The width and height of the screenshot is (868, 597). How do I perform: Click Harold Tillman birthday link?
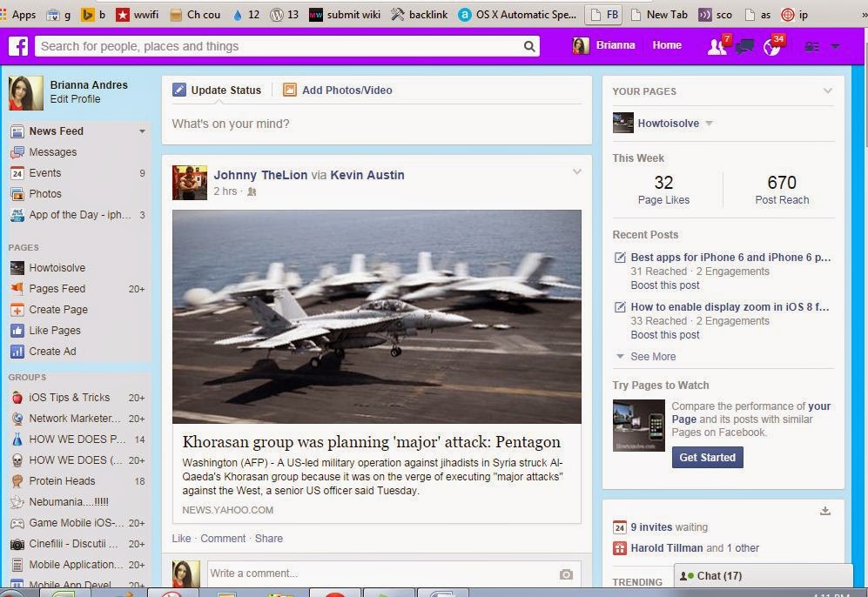coord(667,548)
